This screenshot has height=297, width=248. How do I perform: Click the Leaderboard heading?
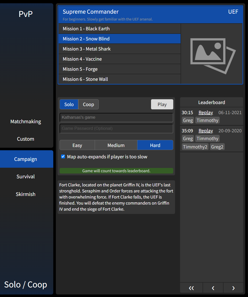click(212, 103)
